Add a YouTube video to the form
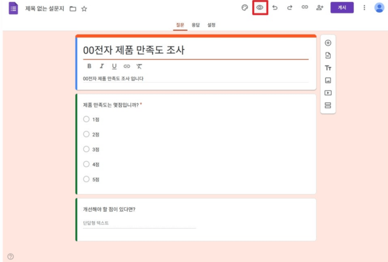The height and width of the screenshot is (262, 388). tap(327, 93)
